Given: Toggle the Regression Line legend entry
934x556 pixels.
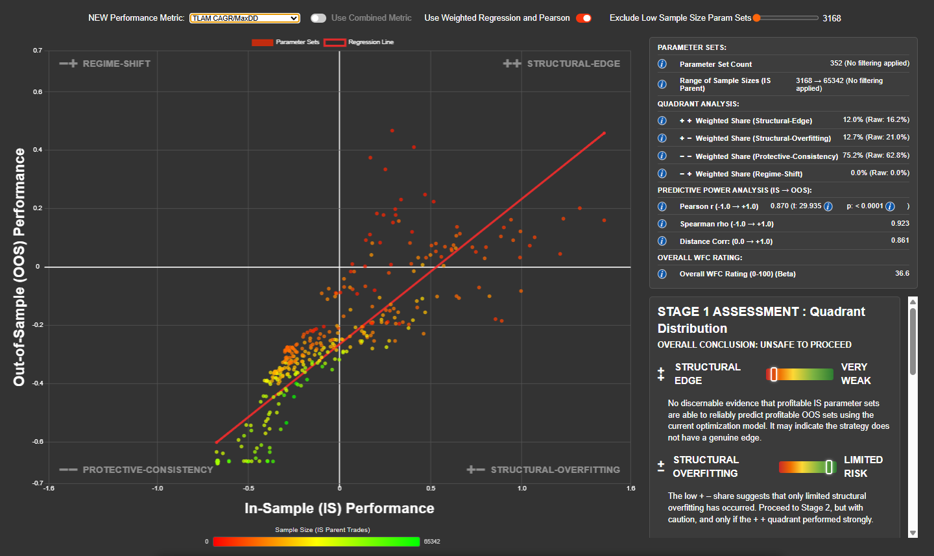Looking at the screenshot, I should click(x=359, y=42).
